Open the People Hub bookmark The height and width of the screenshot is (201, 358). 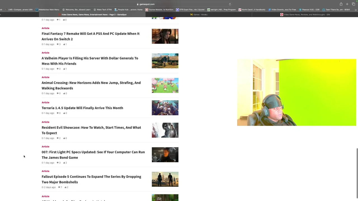[128, 9]
